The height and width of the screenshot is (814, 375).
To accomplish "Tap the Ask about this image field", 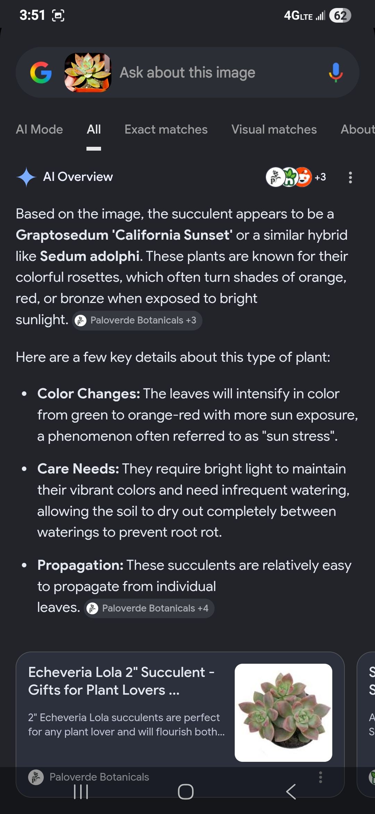I will click(187, 73).
